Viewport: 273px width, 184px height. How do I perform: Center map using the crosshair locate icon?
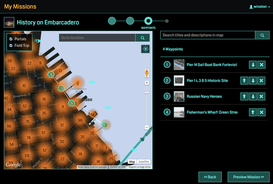145,49
